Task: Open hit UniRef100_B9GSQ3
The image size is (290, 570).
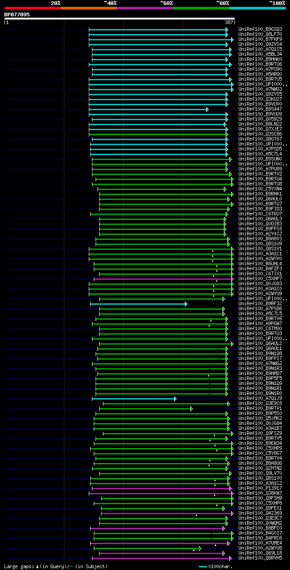Action: click(260, 29)
